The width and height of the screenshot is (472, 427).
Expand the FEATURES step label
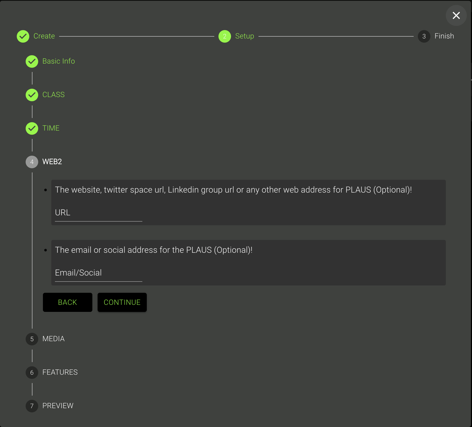pyautogui.click(x=60, y=372)
